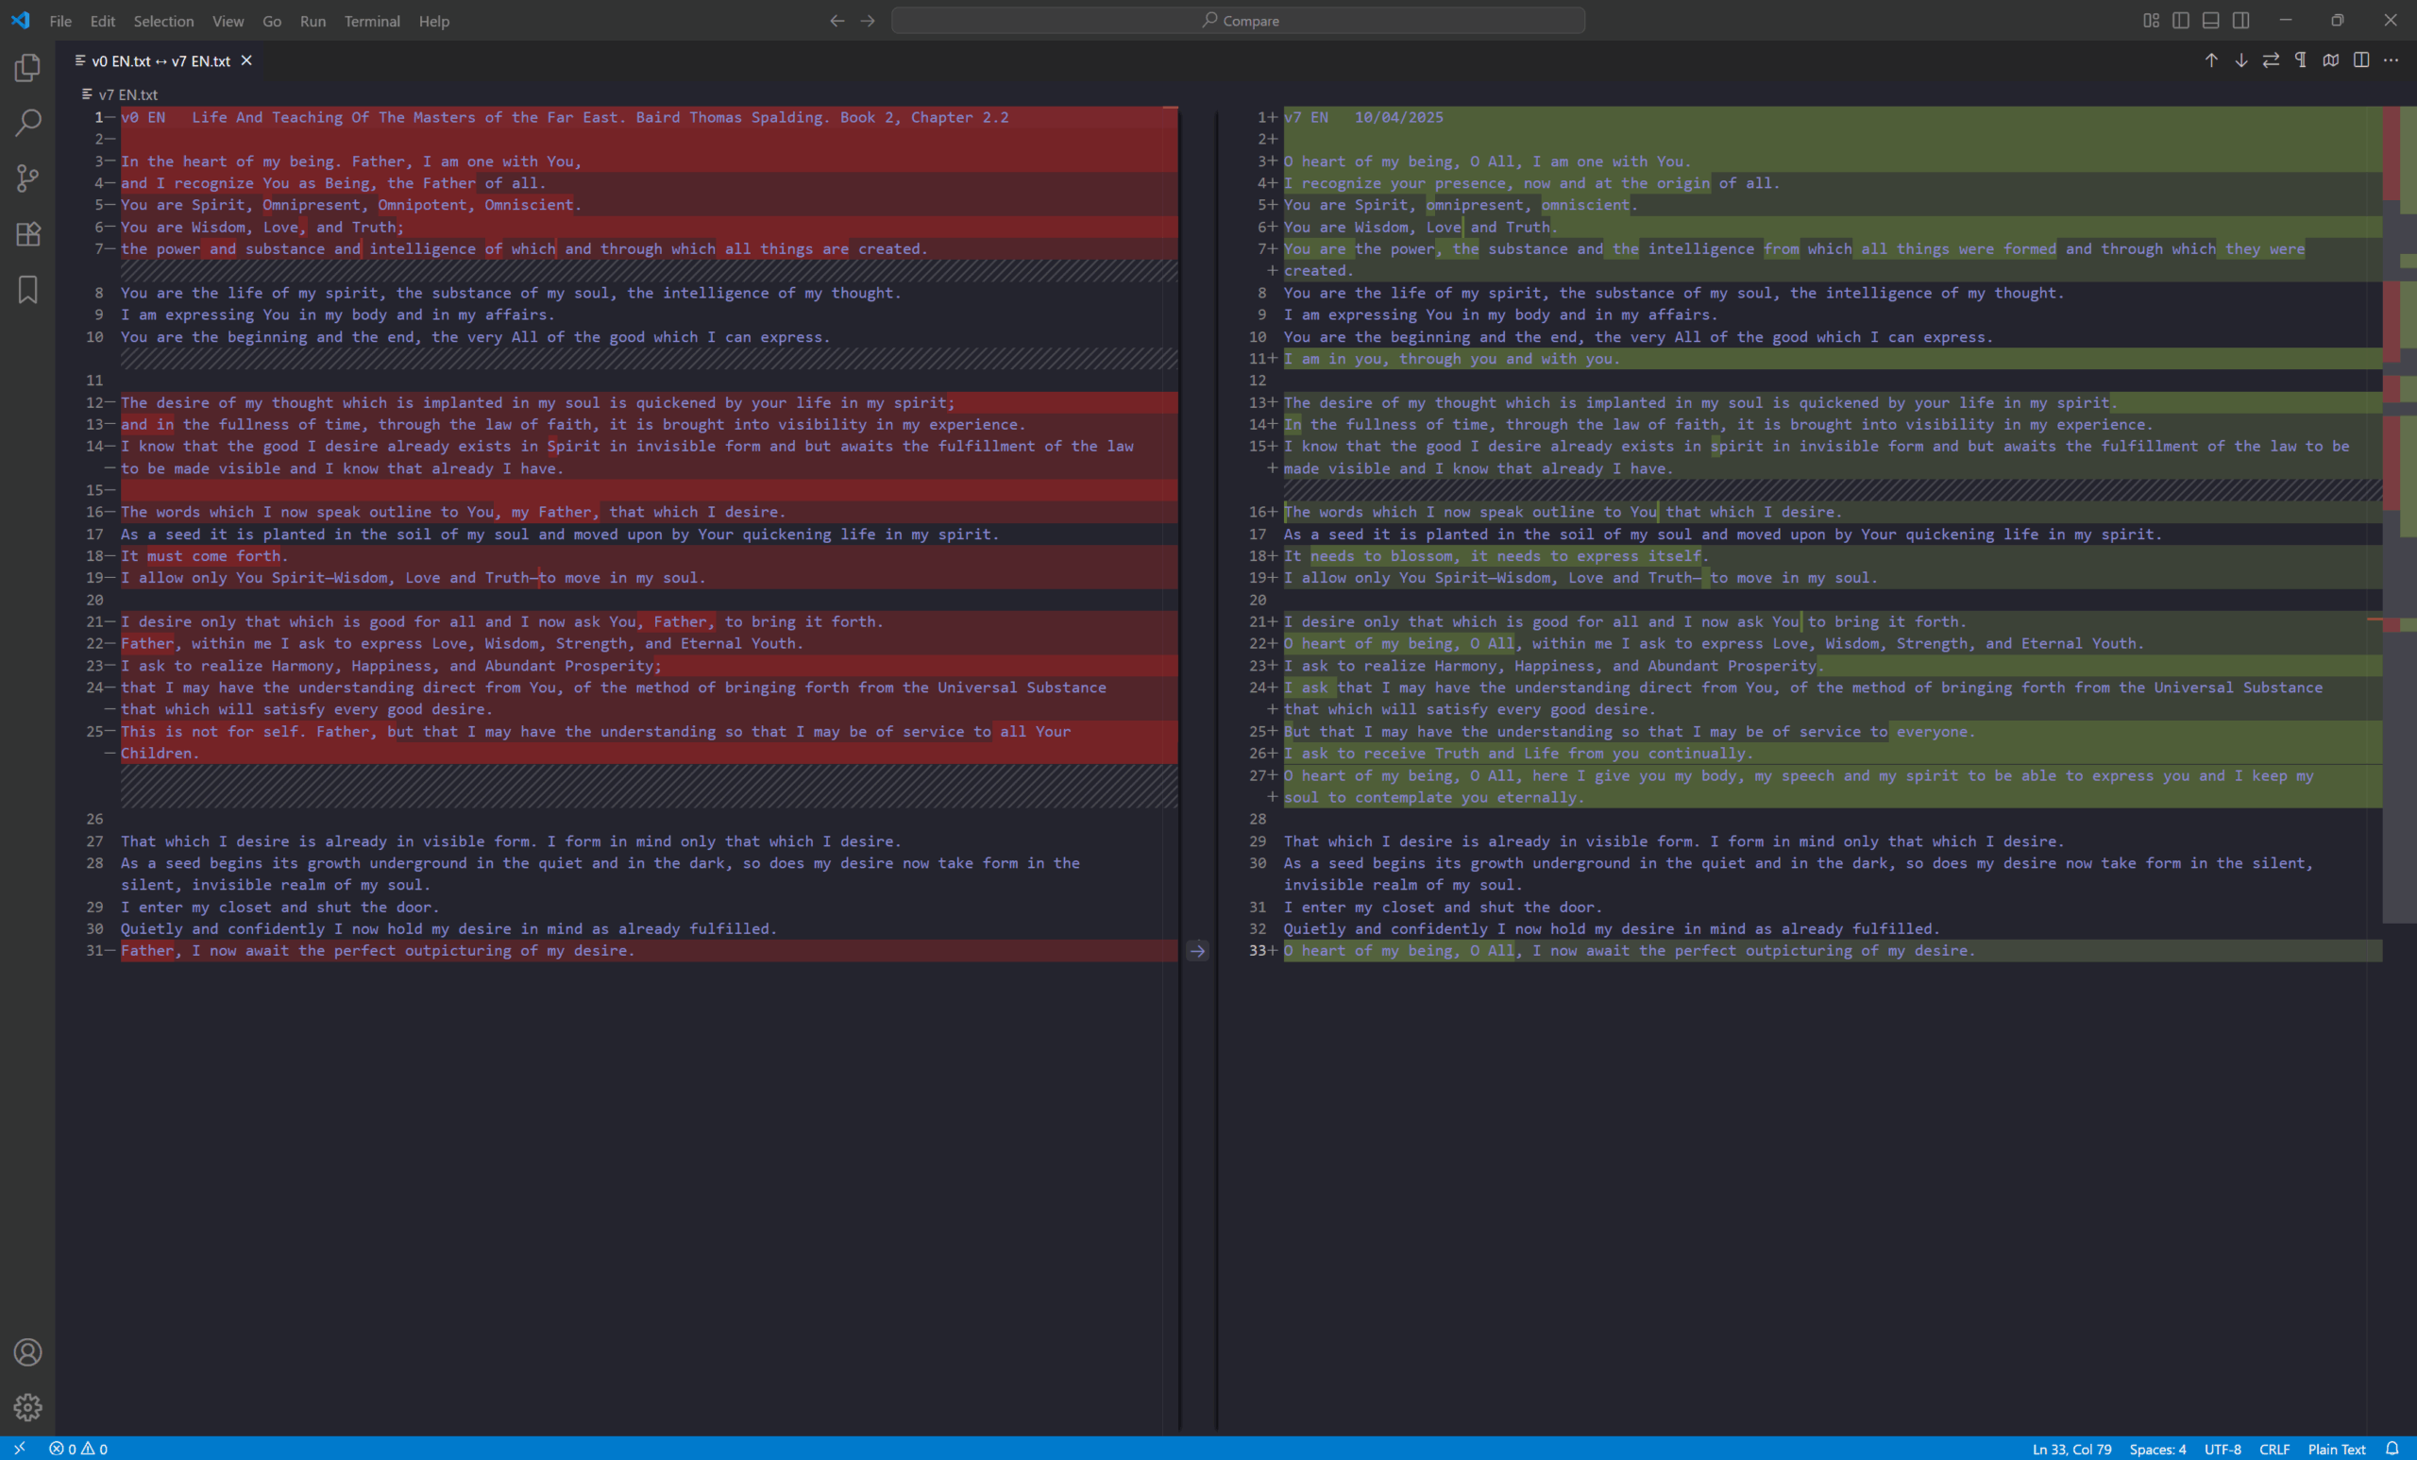Image resolution: width=2417 pixels, height=1460 pixels.
Task: Go to the previous diff change
Action: pos(2211,60)
